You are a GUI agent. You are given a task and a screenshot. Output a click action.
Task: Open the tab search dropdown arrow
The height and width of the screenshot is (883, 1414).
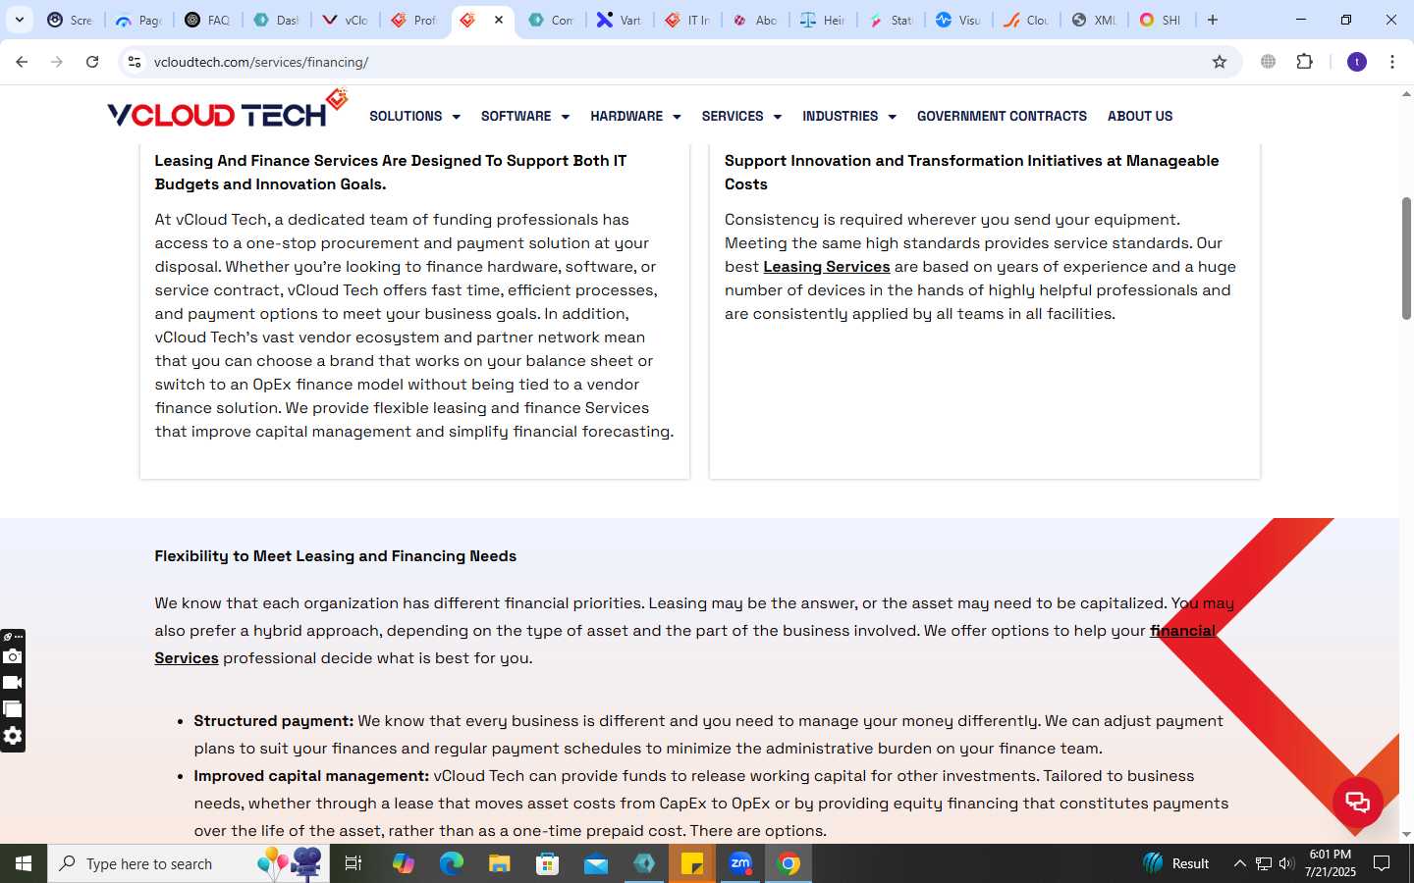pos(19,20)
